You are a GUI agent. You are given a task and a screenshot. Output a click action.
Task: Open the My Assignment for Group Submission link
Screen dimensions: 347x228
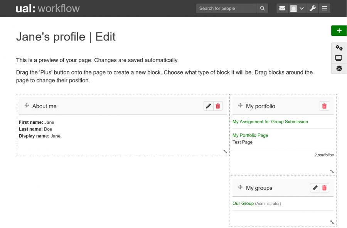pos(270,122)
